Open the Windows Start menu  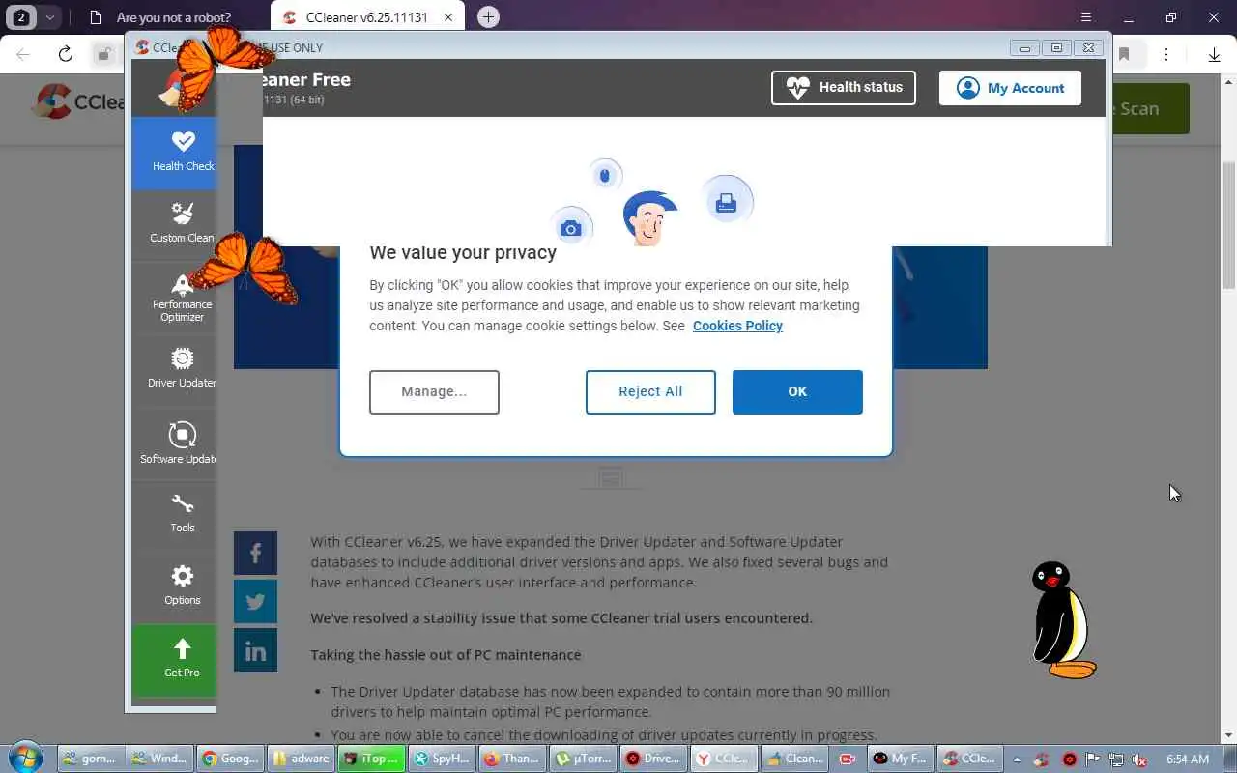[25, 757]
